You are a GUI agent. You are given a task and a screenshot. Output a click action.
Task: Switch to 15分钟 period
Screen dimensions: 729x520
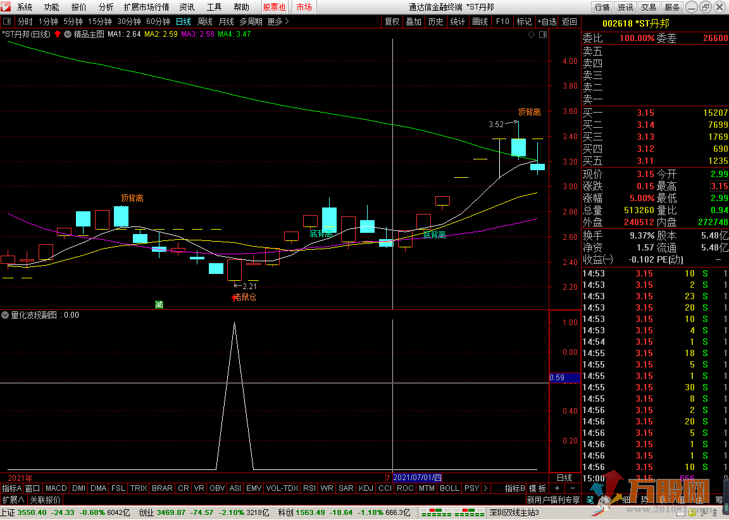[100, 22]
